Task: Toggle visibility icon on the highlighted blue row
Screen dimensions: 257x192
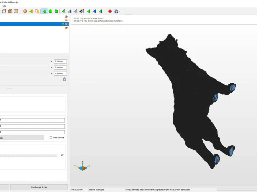Action: [66, 24]
